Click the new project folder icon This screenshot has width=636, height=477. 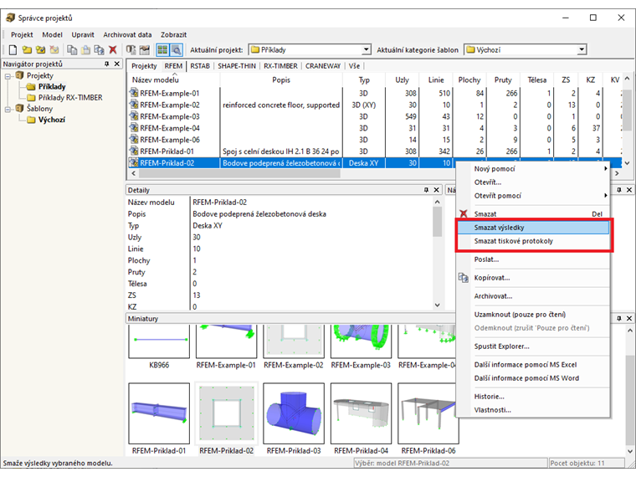(x=27, y=50)
